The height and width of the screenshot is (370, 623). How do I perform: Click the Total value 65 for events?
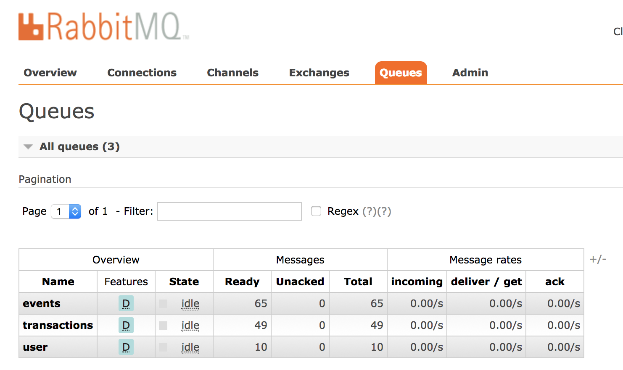[x=377, y=303]
